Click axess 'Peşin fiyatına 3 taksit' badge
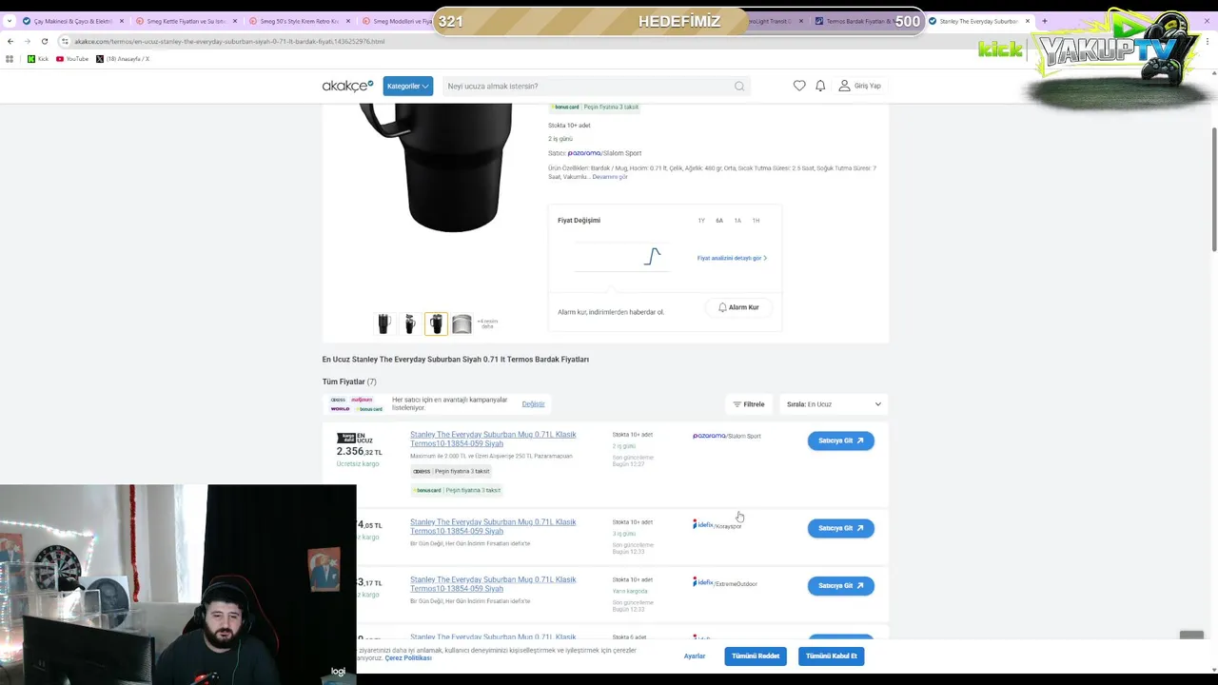The image size is (1218, 685). click(x=451, y=471)
